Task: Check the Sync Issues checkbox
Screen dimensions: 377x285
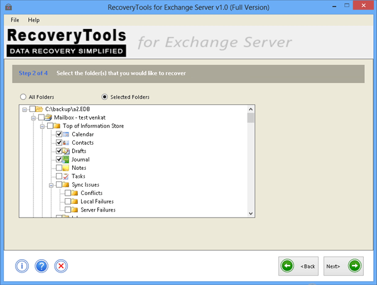Action: pyautogui.click(x=59, y=184)
